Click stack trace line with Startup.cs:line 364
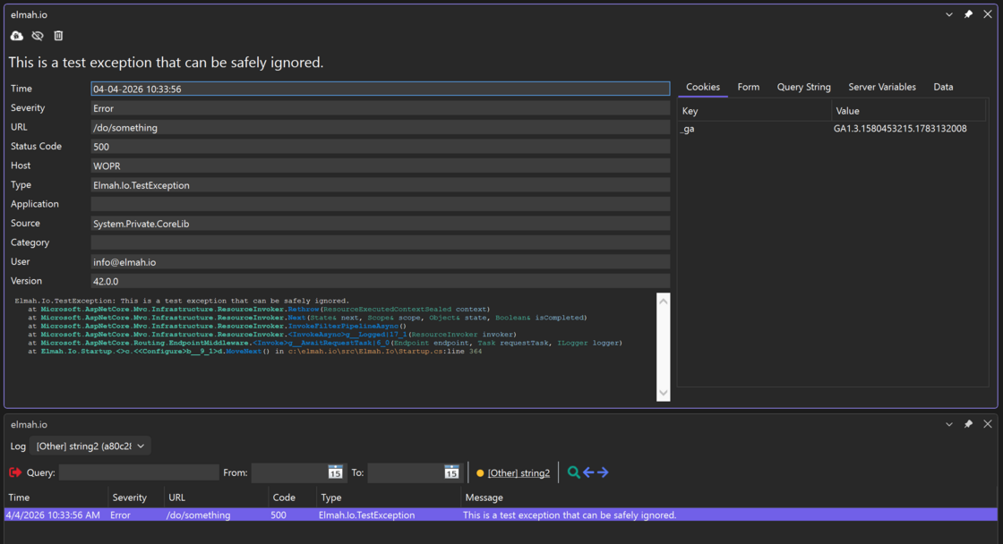1003x544 pixels. [x=254, y=352]
